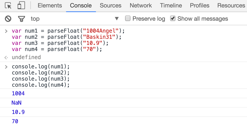Select the NaN output row

tap(17, 103)
